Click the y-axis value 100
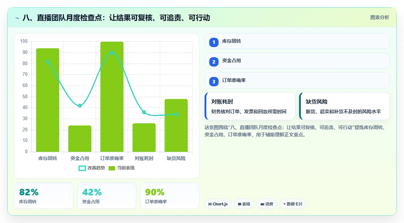404x223 pixels. 24,41
